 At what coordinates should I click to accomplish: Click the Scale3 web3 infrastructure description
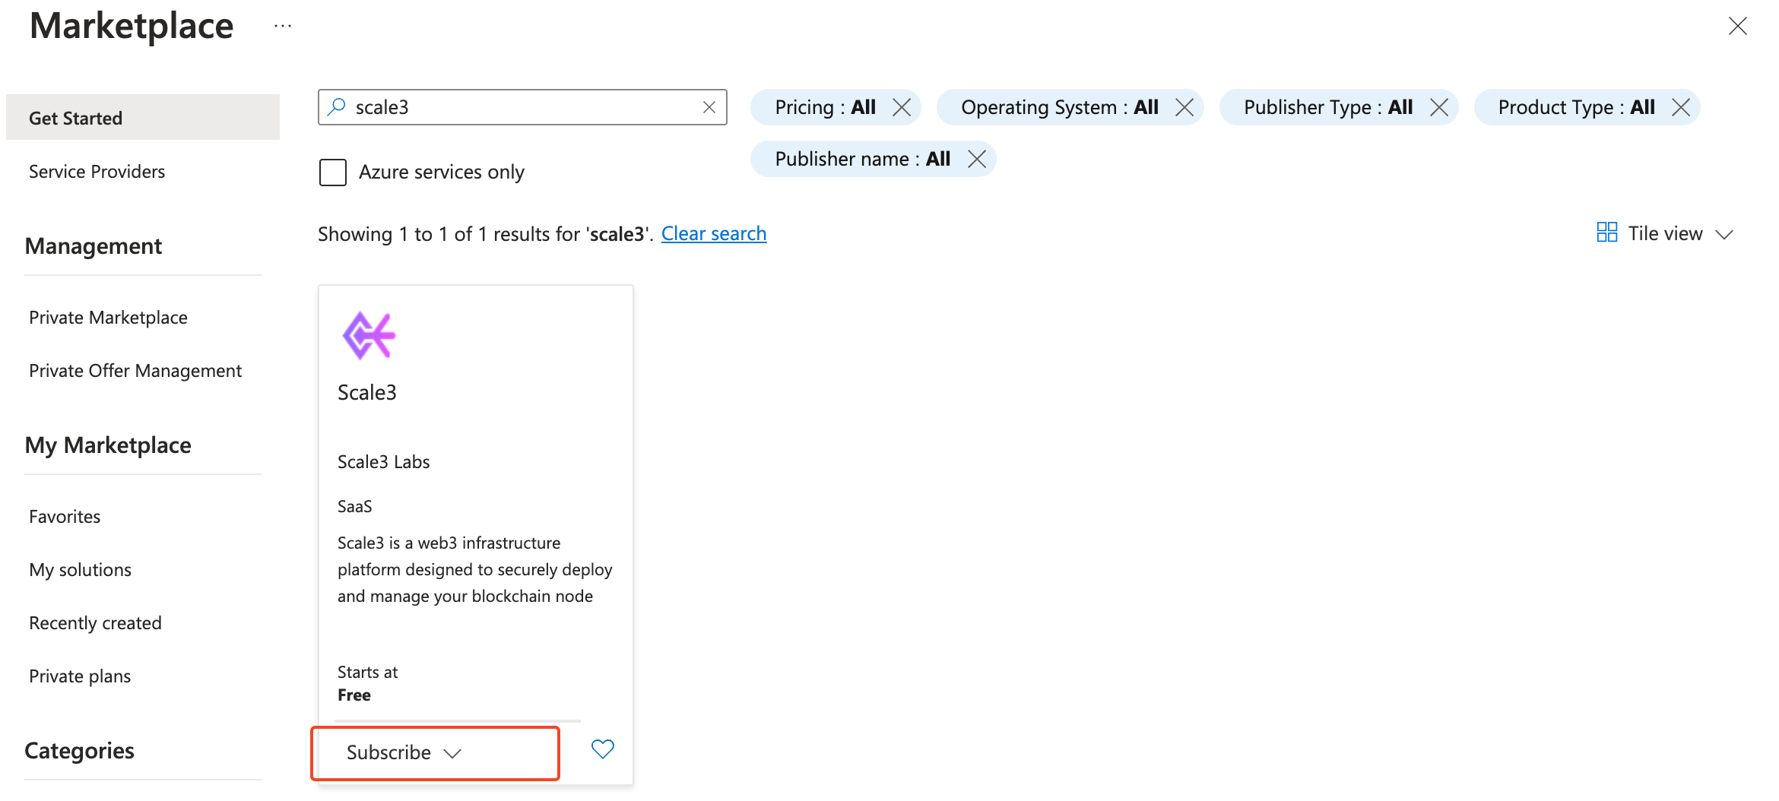tap(475, 569)
